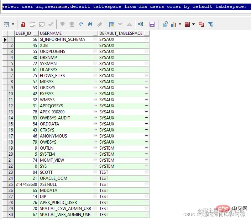Open ellipsis editor for SYSMAN username cell

pos(95,63)
